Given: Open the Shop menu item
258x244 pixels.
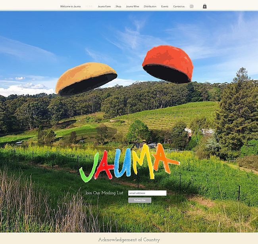Looking at the screenshot, I should point(118,7).
